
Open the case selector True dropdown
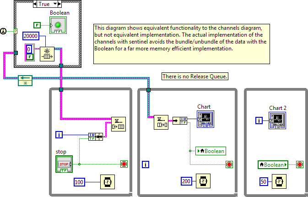tap(55, 4)
